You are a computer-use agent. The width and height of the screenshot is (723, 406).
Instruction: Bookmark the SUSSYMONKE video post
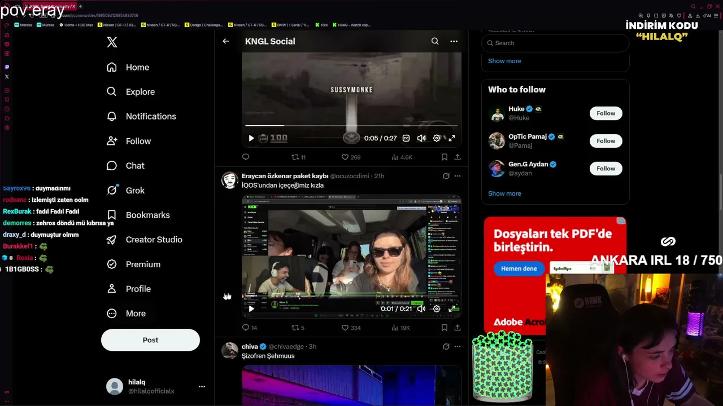pyautogui.click(x=445, y=157)
